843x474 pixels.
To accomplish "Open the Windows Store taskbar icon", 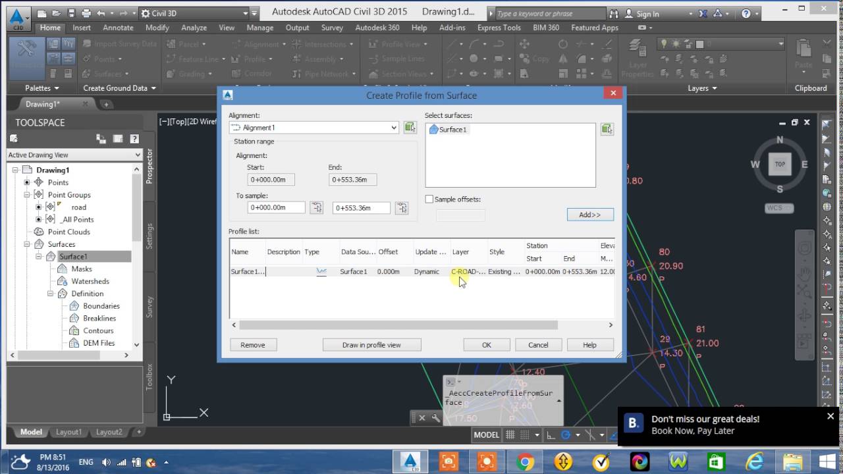I will tap(716, 461).
